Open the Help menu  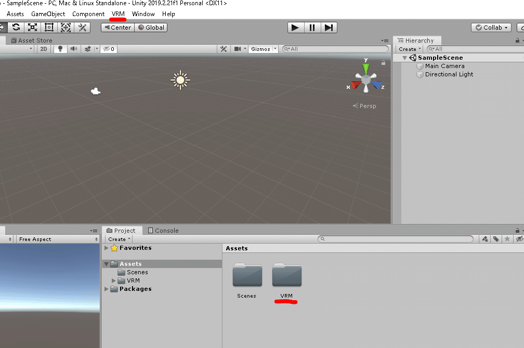pyautogui.click(x=168, y=14)
